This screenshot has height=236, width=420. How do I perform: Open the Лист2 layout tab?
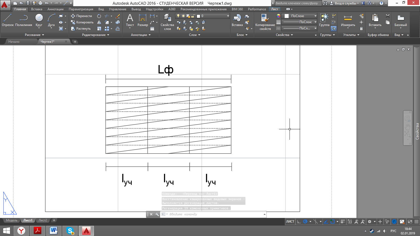pyautogui.click(x=43, y=220)
